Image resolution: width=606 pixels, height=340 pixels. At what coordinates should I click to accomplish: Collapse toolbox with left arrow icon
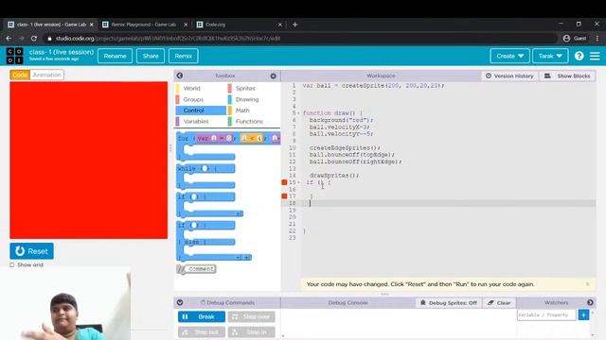pyautogui.click(x=180, y=76)
